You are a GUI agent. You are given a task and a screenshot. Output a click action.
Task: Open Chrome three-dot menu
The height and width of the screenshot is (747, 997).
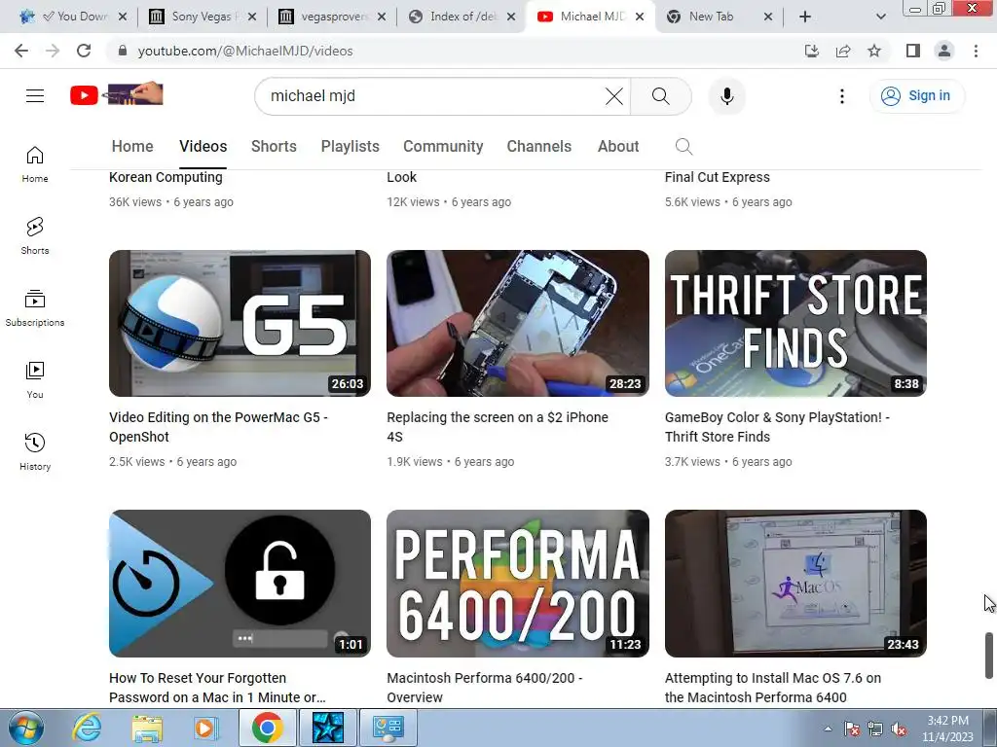click(976, 51)
